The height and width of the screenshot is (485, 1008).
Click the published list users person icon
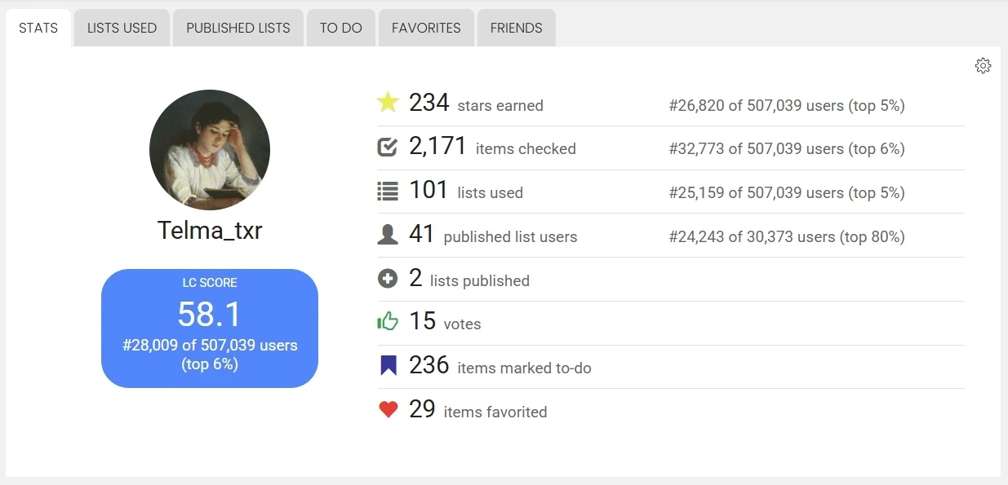(x=388, y=235)
